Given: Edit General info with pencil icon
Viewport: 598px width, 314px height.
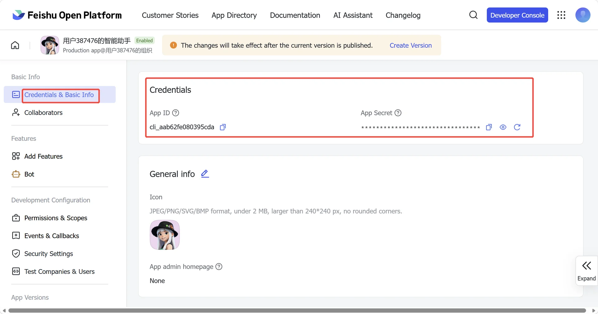Looking at the screenshot, I should pos(205,174).
